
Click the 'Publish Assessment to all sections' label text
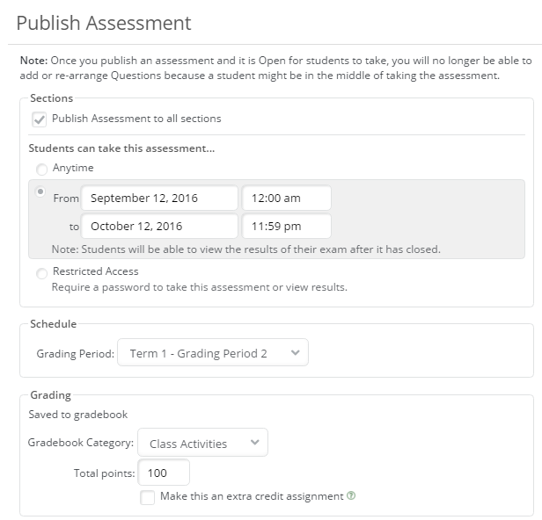tap(136, 119)
